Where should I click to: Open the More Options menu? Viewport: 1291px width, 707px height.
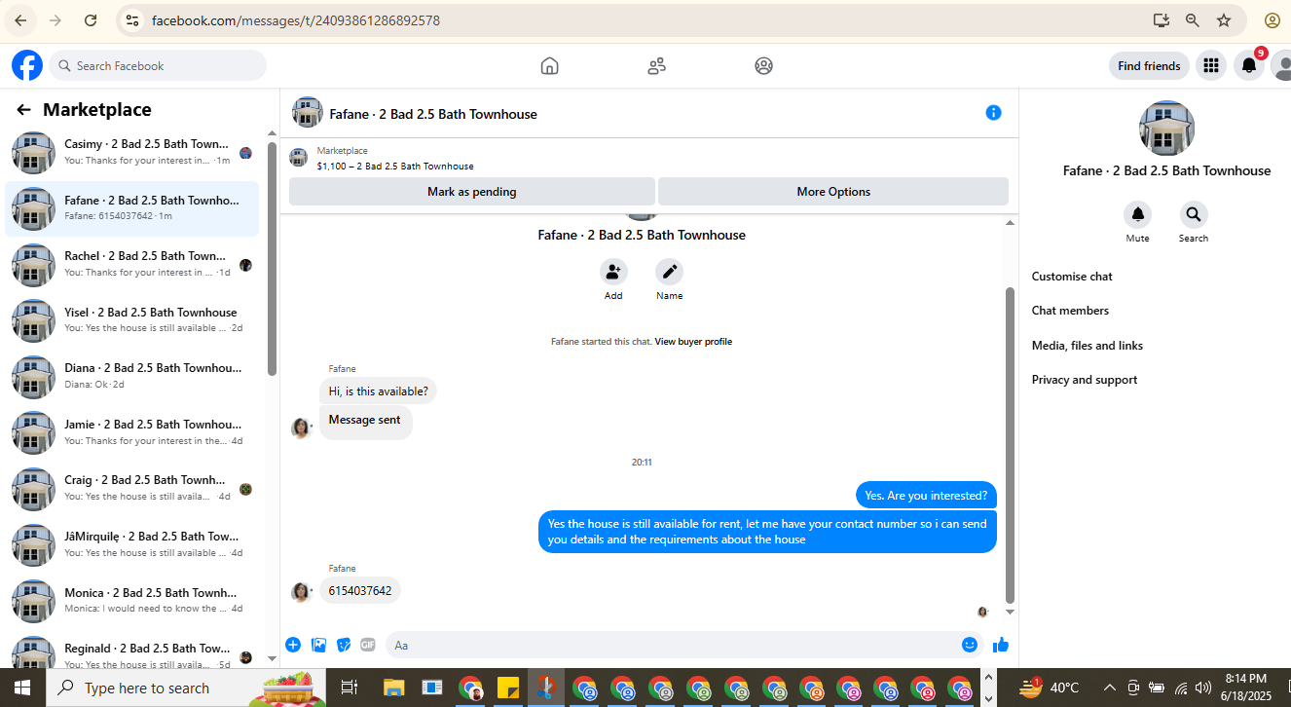tap(833, 192)
